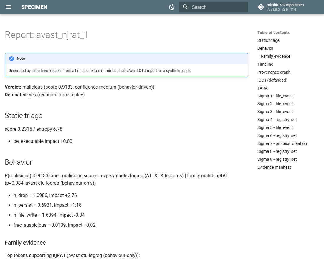The image size is (324, 265).
Task: Select Sigma 1 - file_event link
Action: 275,96
